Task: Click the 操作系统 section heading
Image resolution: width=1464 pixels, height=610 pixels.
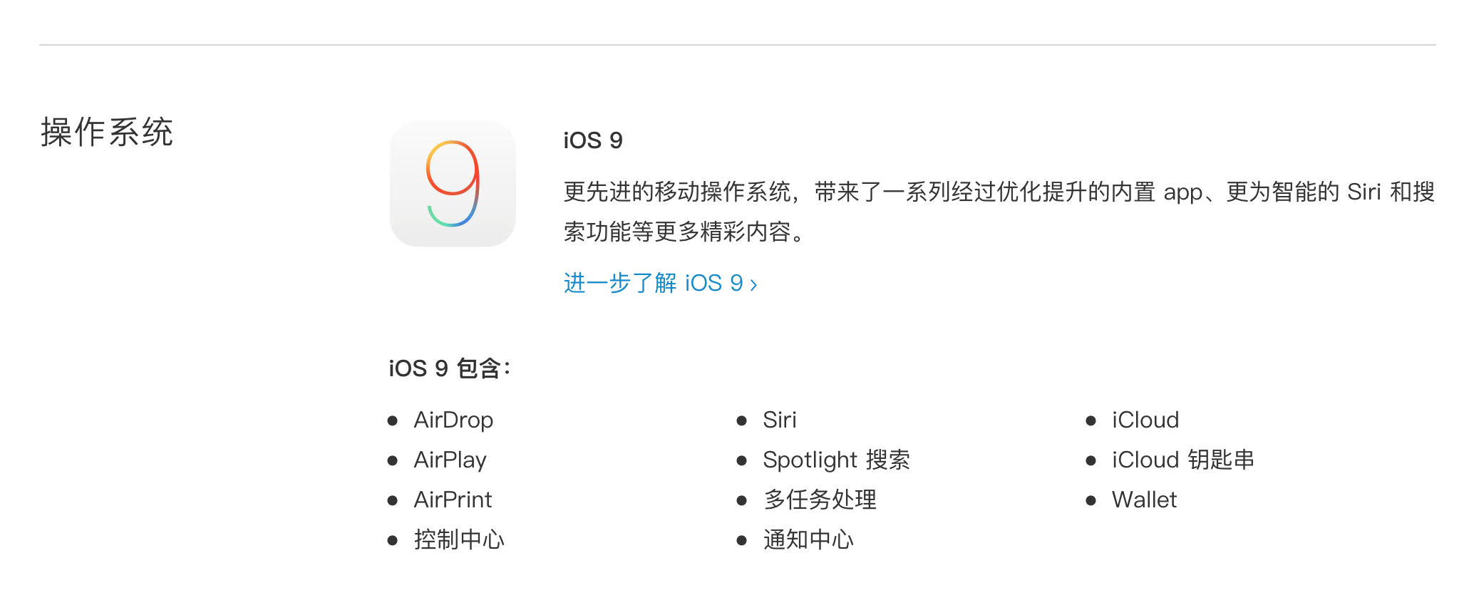Action: point(107,133)
